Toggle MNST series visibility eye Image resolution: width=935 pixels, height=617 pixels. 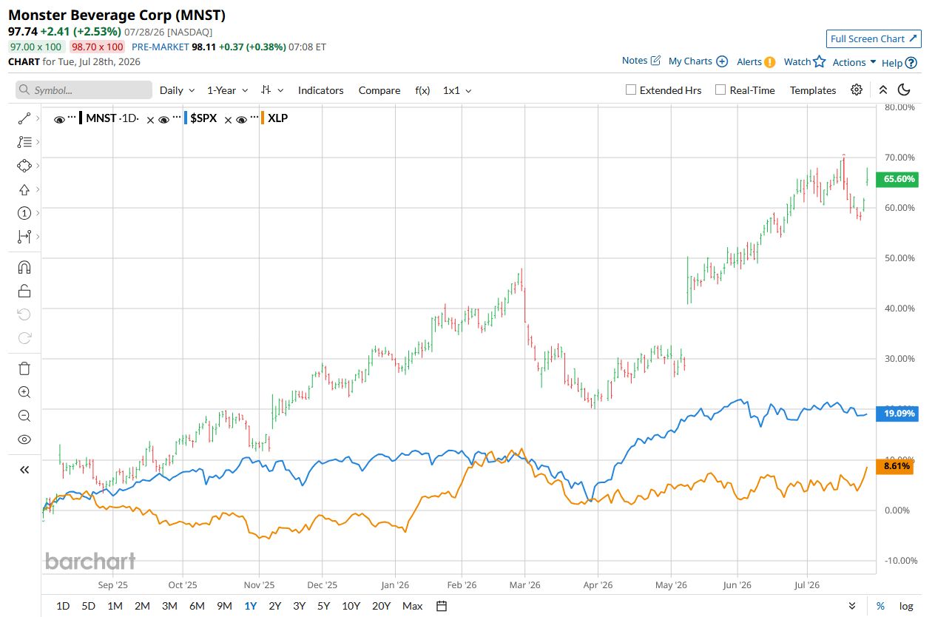(60, 118)
